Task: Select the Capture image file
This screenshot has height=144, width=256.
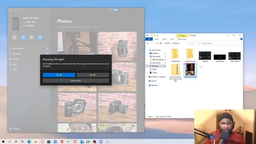Action: (x=205, y=57)
